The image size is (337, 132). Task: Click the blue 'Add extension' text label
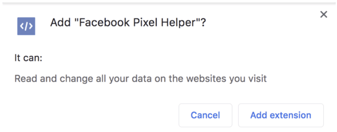tap(281, 115)
